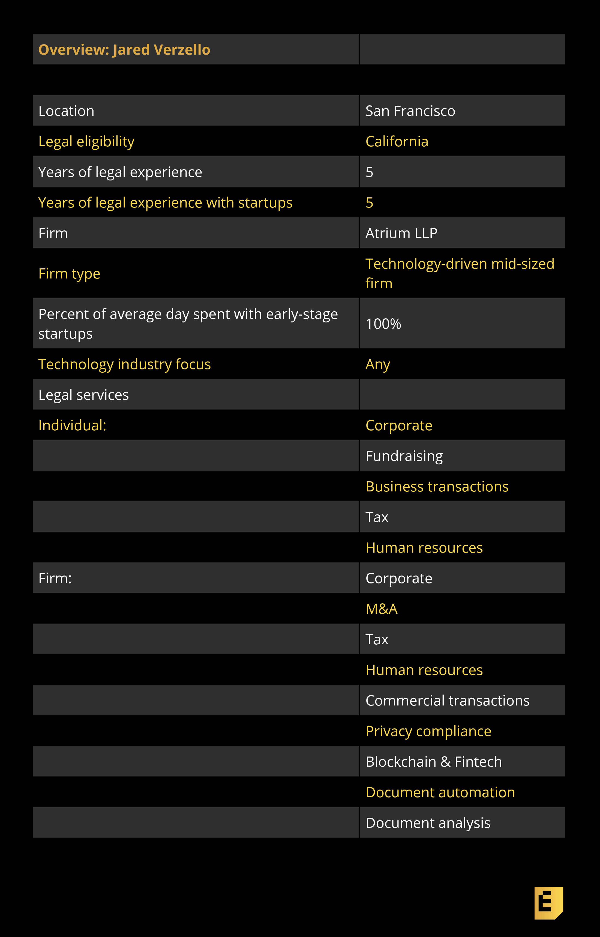
Task: Click the gold E logo icon
Action: point(548,902)
